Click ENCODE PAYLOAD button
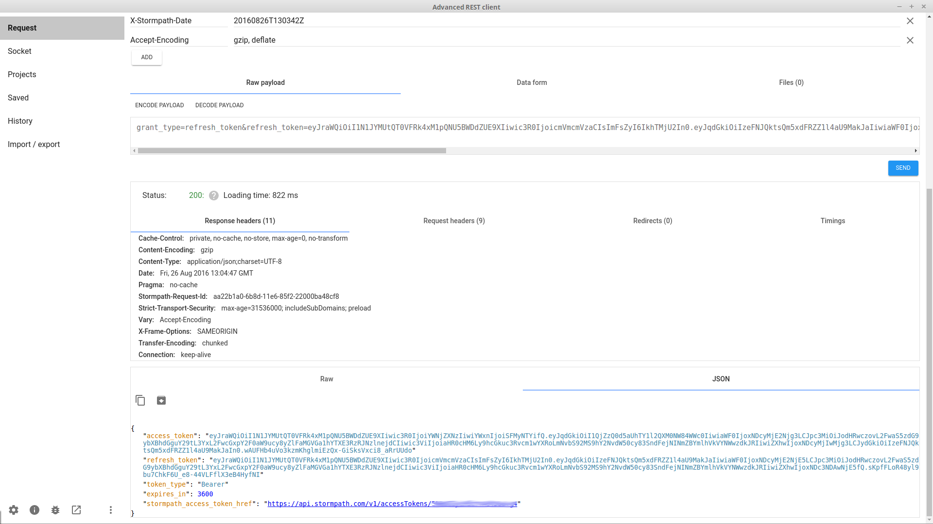The width and height of the screenshot is (933, 524). point(159,105)
